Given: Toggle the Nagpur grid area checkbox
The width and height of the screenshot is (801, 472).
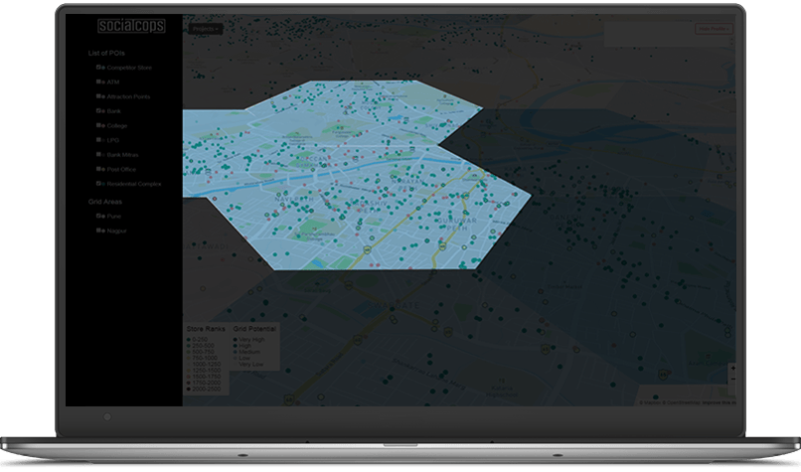Looking at the screenshot, I should pos(99,231).
